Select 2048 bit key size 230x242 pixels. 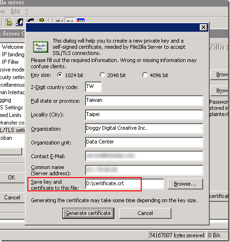pos(102,75)
